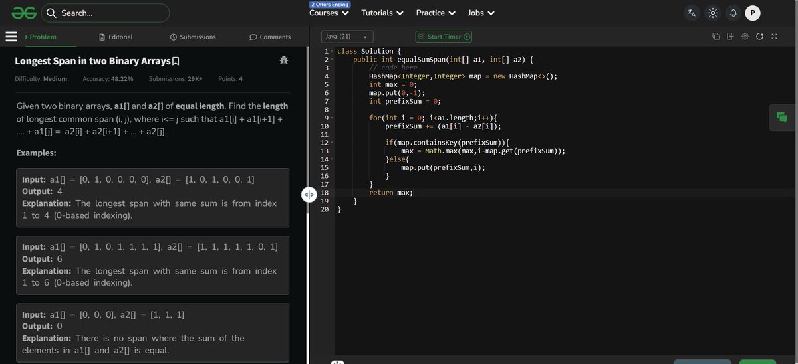Viewport: 798px width, 364px height.
Task: Bookmark the Longest Span problem
Action: tap(176, 62)
